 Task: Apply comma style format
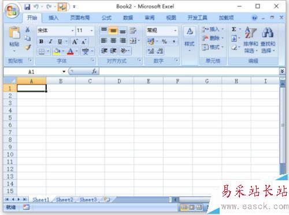[173, 41]
